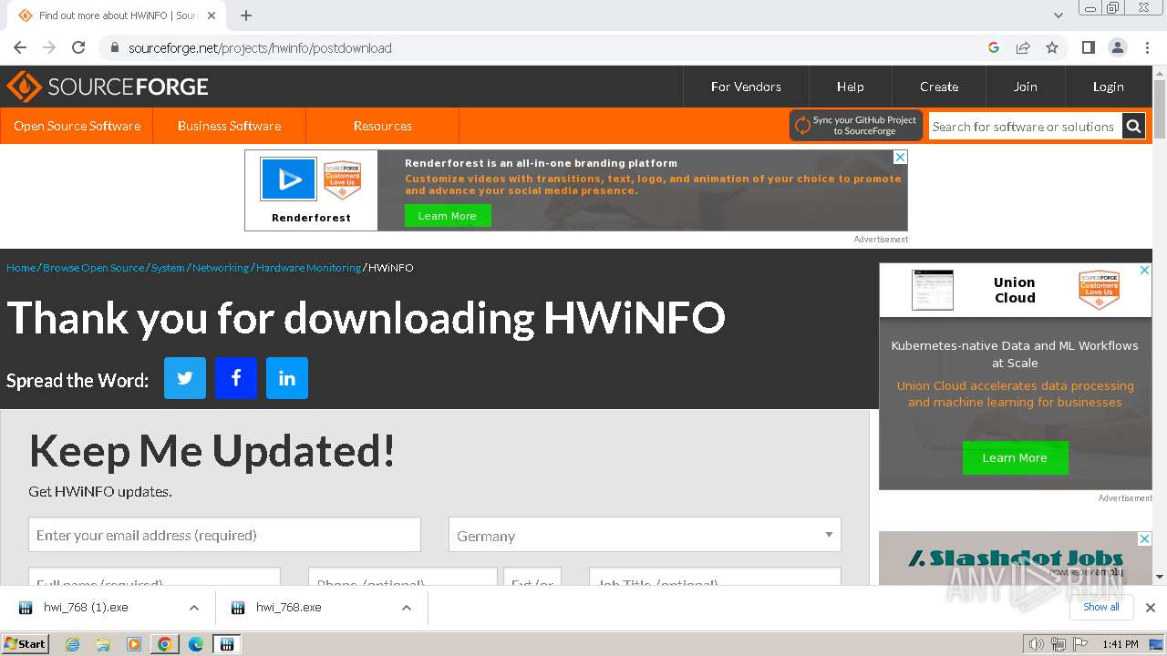Open the tab search chevron
This screenshot has height=656, width=1167.
1059,15
